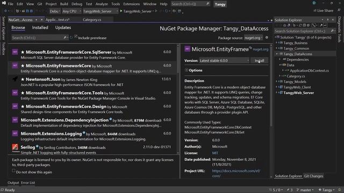Switch to the Git Changes tab
This screenshot has height=193, width=344.
point(313,176)
